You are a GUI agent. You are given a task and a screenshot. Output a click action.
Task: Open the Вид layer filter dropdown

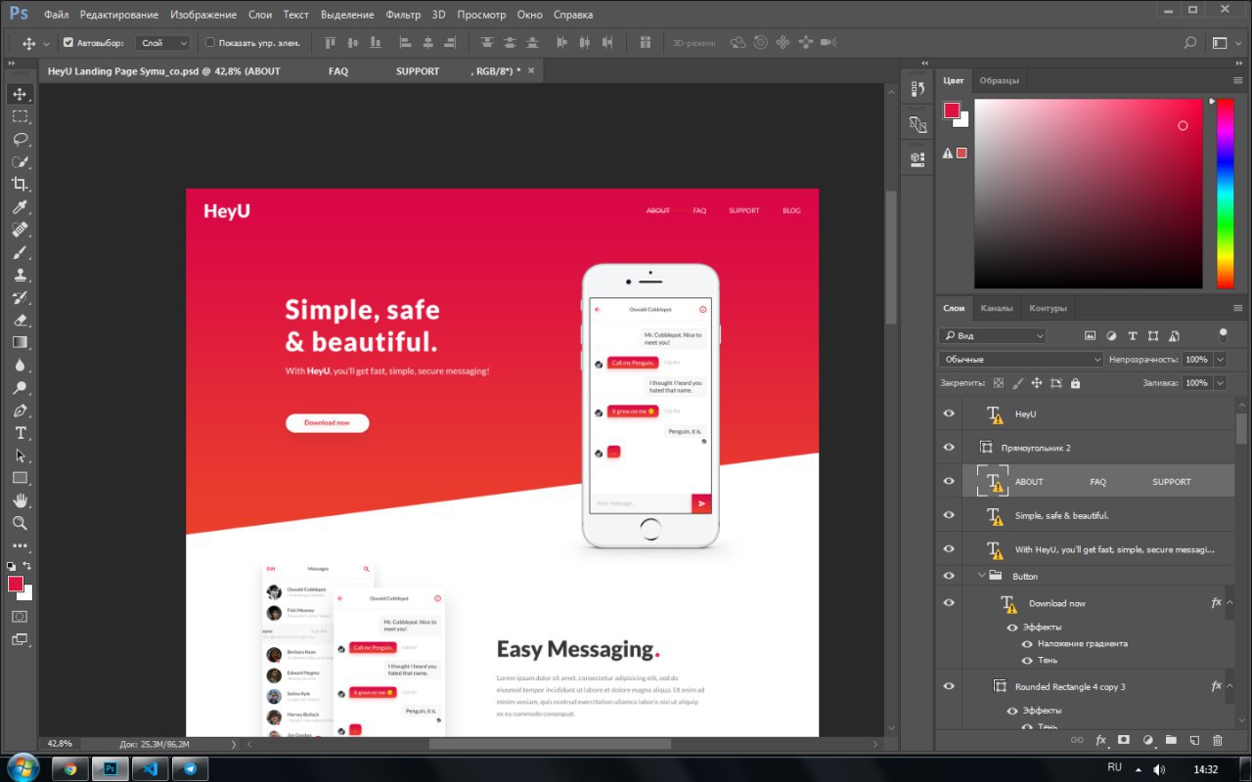(993, 335)
